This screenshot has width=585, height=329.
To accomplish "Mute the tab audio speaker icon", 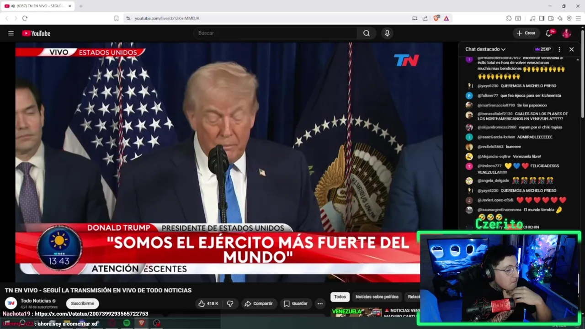I will (12, 6).
